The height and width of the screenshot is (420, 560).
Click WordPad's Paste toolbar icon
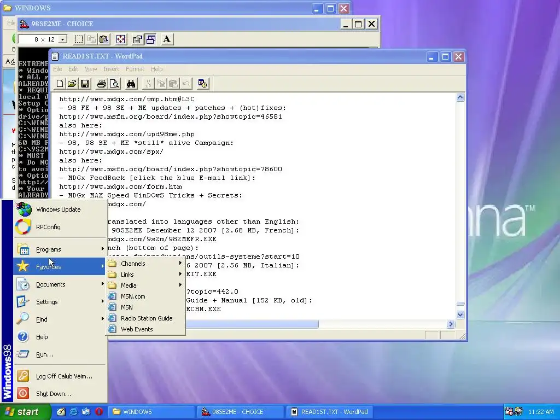coord(173,84)
